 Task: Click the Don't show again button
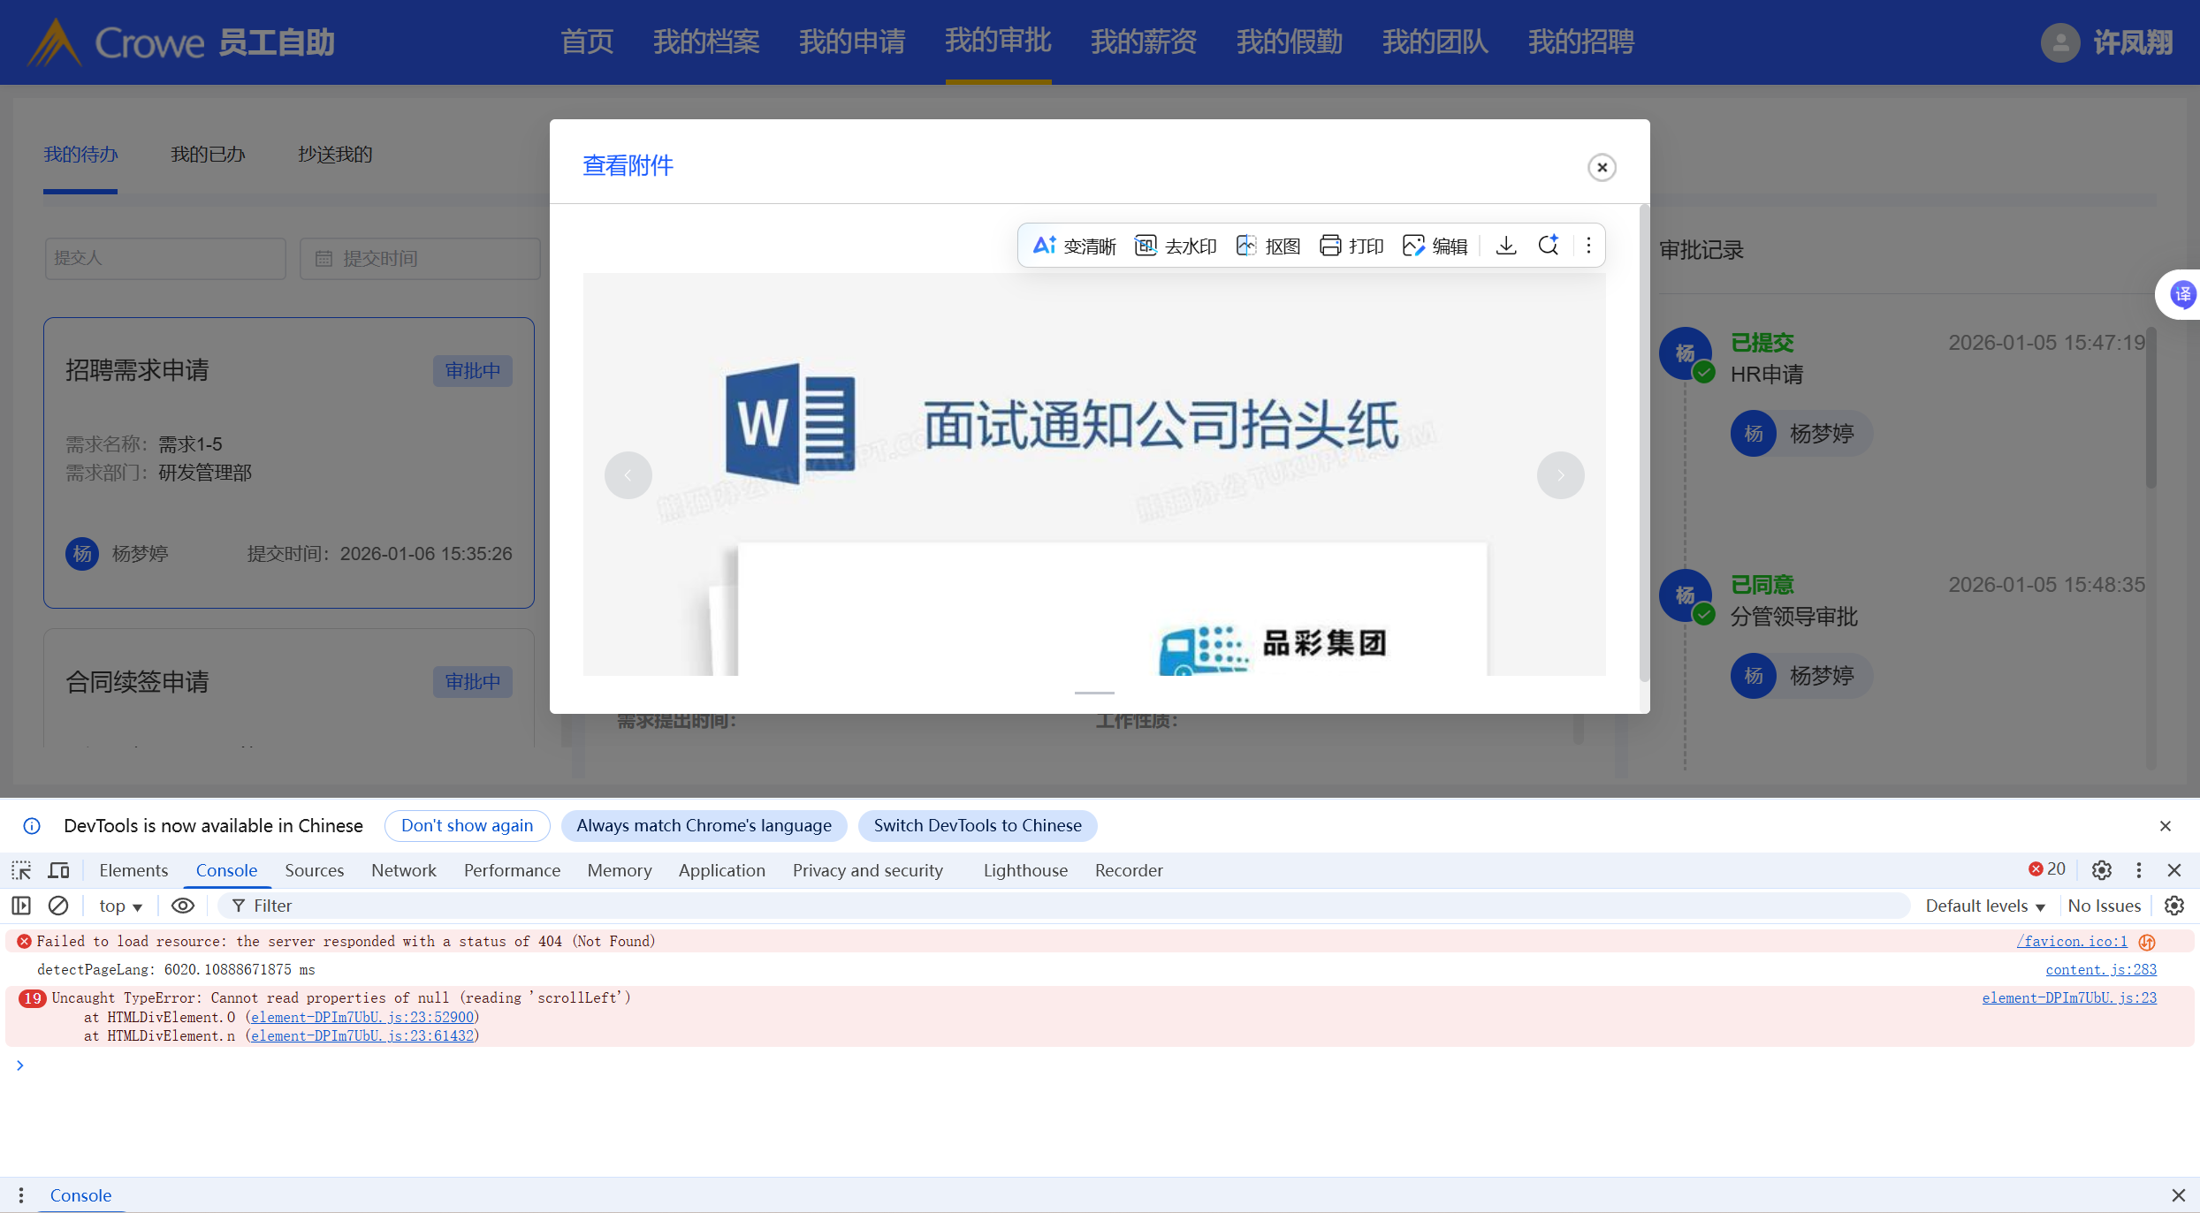[467, 825]
